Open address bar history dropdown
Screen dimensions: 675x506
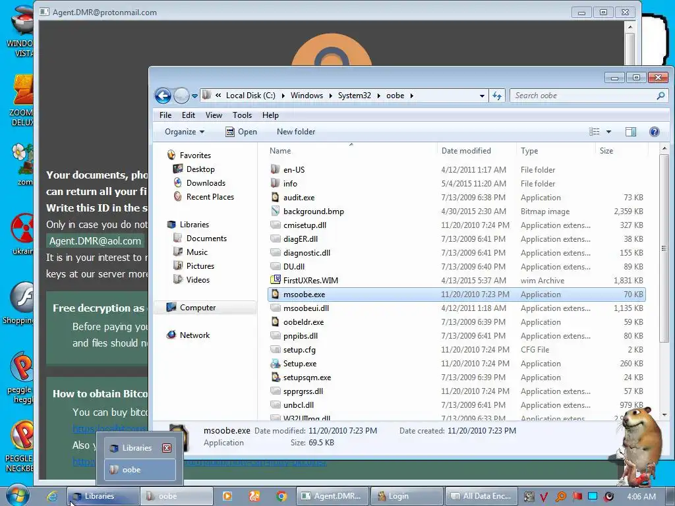(482, 96)
